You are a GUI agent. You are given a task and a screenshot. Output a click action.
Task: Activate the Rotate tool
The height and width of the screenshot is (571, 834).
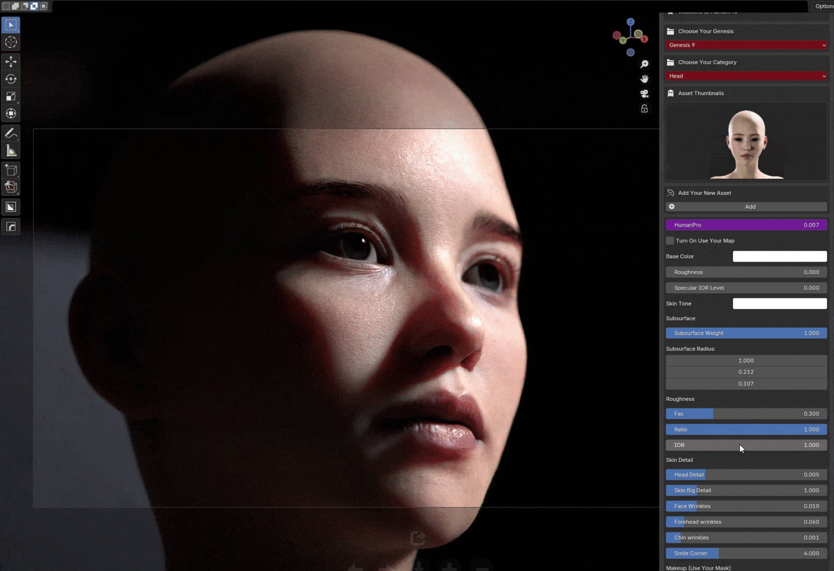click(11, 79)
